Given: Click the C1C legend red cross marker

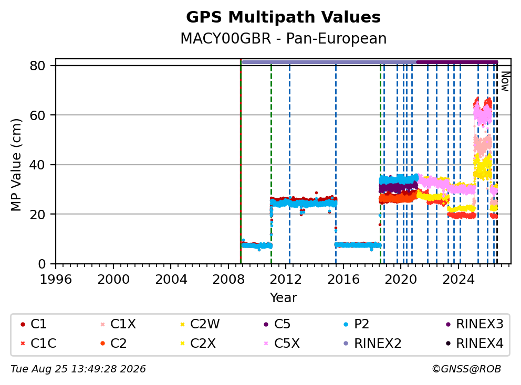Looking at the screenshot, I should (23, 344).
